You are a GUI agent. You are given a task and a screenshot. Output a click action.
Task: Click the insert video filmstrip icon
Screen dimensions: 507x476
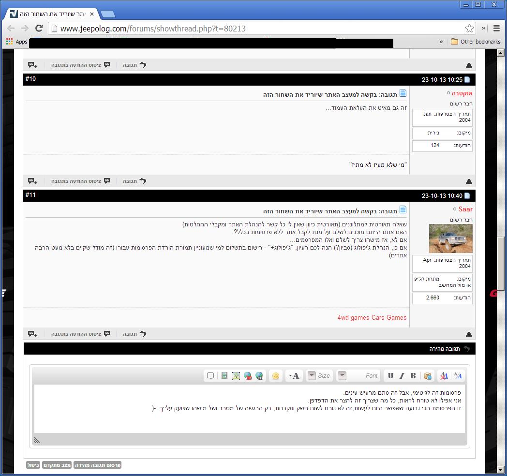[x=224, y=376]
